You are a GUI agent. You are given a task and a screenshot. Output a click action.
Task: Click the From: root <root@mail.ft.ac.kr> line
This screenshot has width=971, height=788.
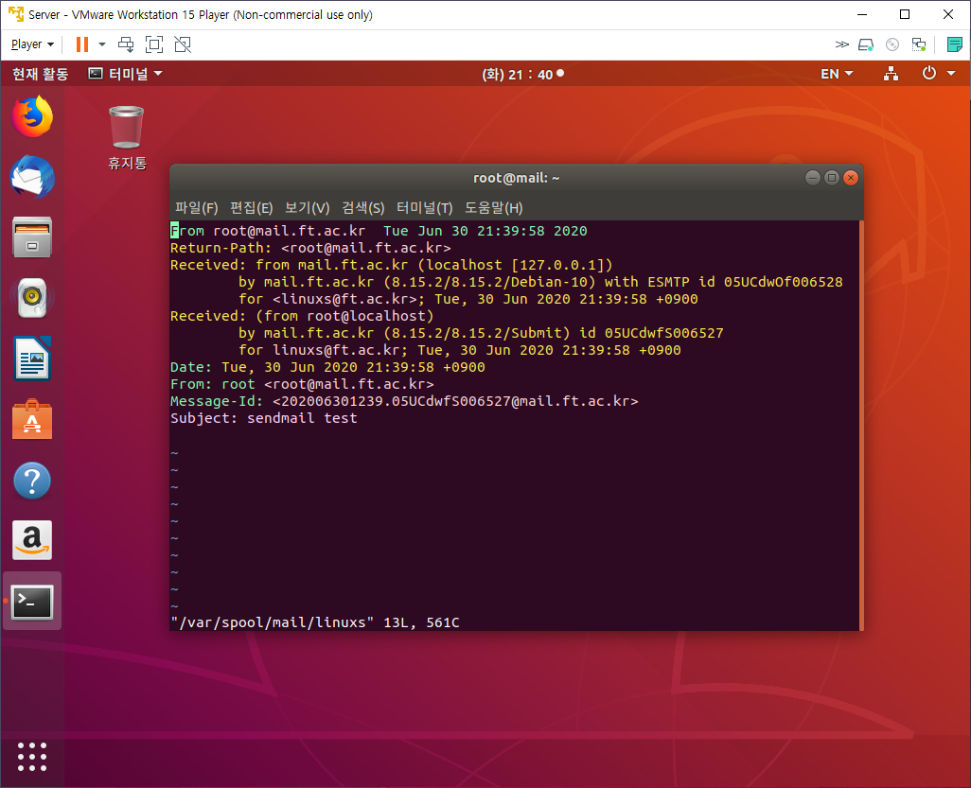pyautogui.click(x=302, y=384)
